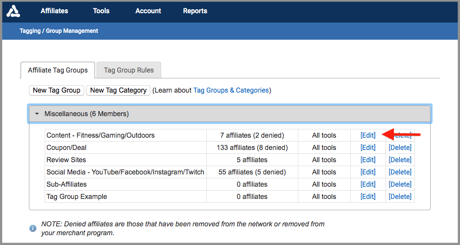Delete the Review Sites tag group
The width and height of the screenshot is (460, 245).
(x=400, y=160)
